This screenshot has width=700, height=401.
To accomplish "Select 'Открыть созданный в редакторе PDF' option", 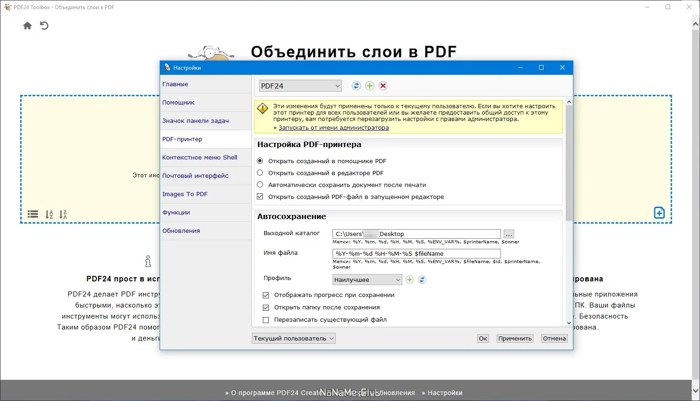I will [260, 173].
